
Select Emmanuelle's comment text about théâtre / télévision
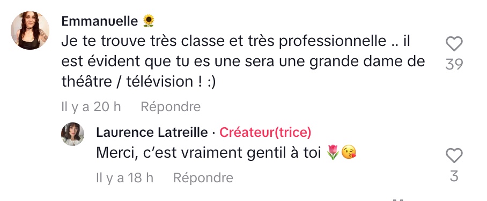(243, 61)
